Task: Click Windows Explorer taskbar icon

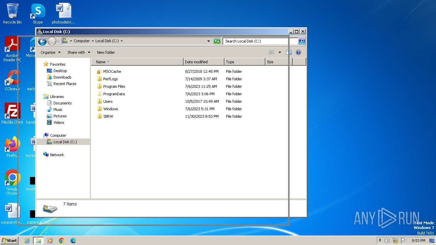Action: (x=38, y=241)
